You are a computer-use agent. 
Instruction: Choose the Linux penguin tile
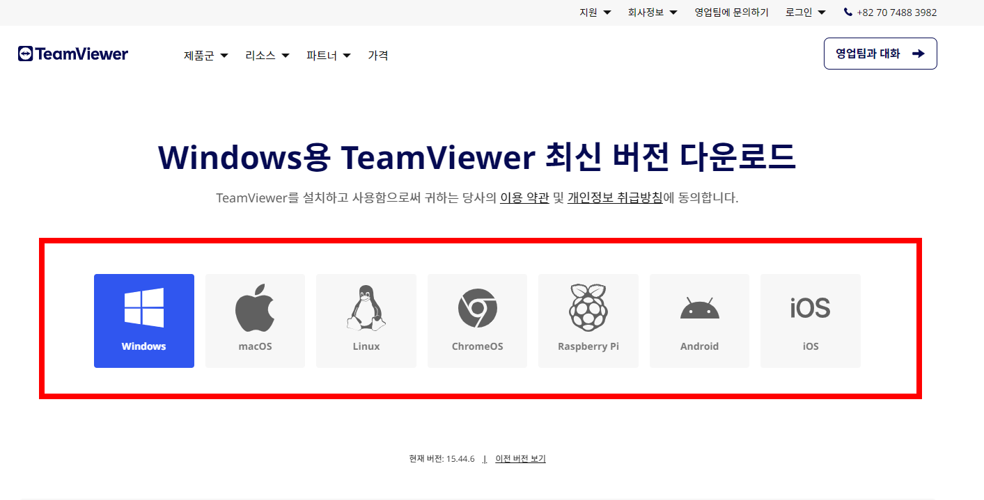tap(366, 321)
